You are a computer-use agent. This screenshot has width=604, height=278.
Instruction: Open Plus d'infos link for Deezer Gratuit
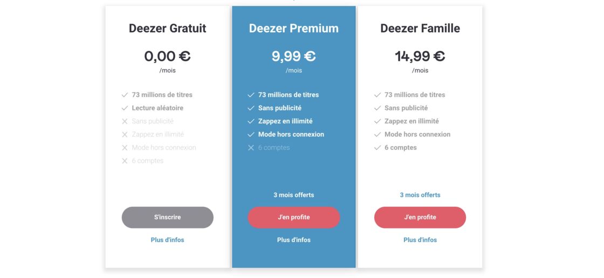[x=168, y=240]
